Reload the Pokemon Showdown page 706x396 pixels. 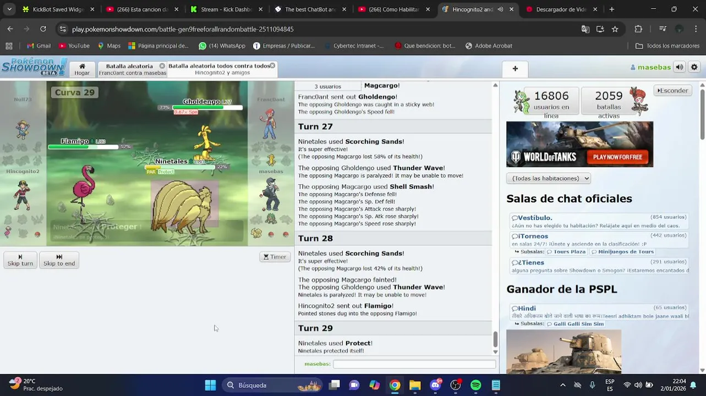[43, 29]
